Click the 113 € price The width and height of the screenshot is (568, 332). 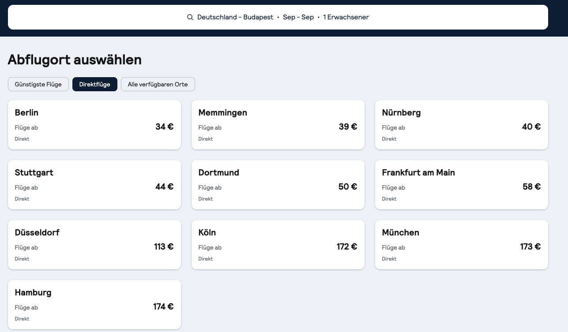164,247
